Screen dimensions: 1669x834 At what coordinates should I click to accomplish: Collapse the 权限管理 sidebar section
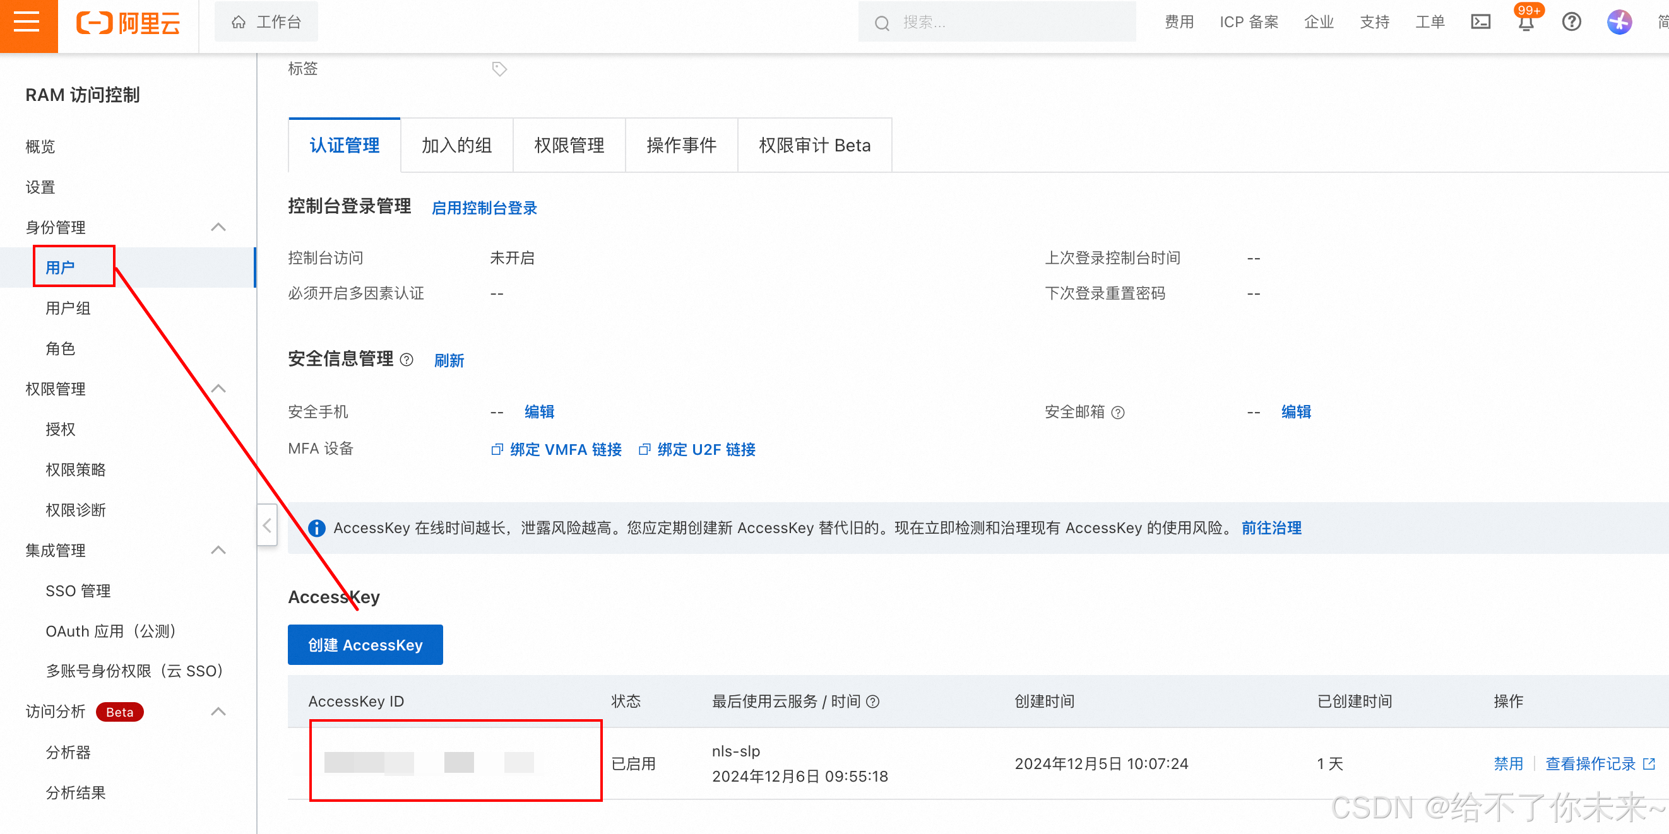tap(218, 389)
